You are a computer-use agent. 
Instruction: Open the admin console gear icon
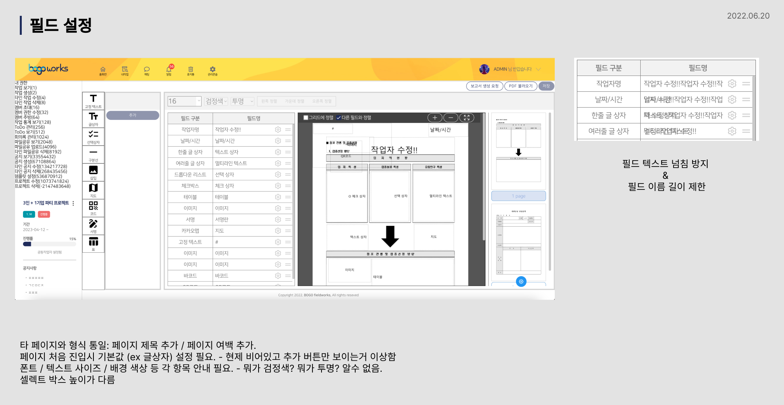click(213, 70)
